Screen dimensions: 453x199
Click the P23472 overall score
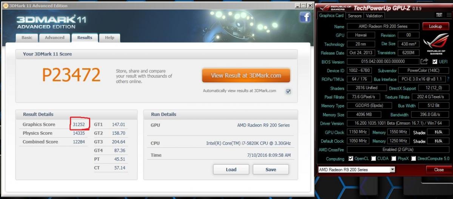[71, 75]
